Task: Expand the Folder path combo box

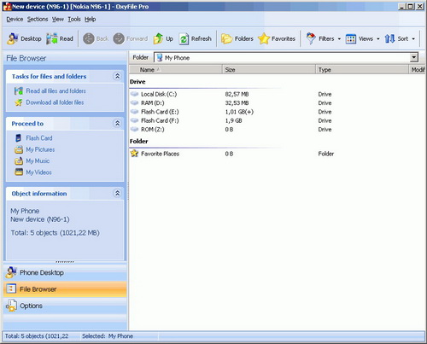Action: [414, 58]
